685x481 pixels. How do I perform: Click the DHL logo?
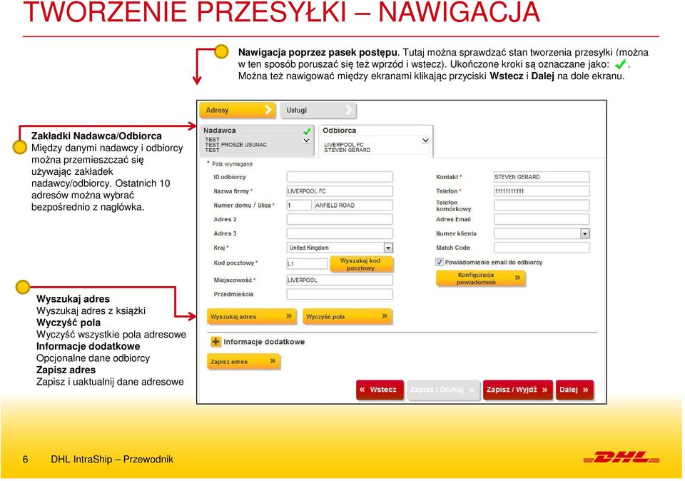pos(621,458)
